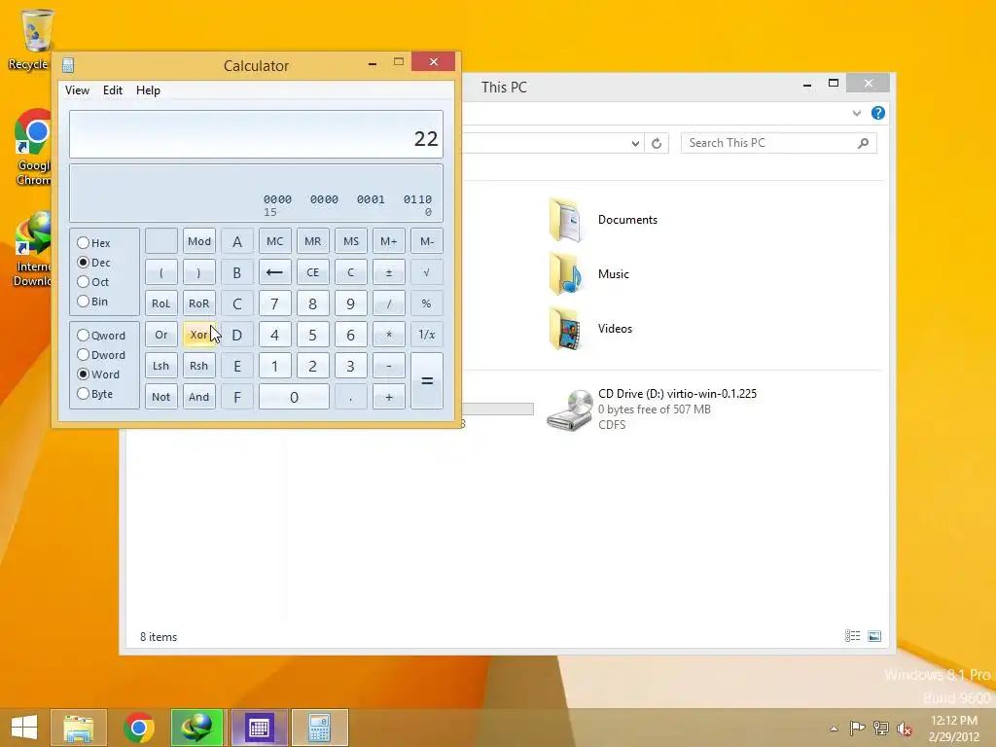Select the Oct radio button
996x747 pixels.
(x=83, y=281)
